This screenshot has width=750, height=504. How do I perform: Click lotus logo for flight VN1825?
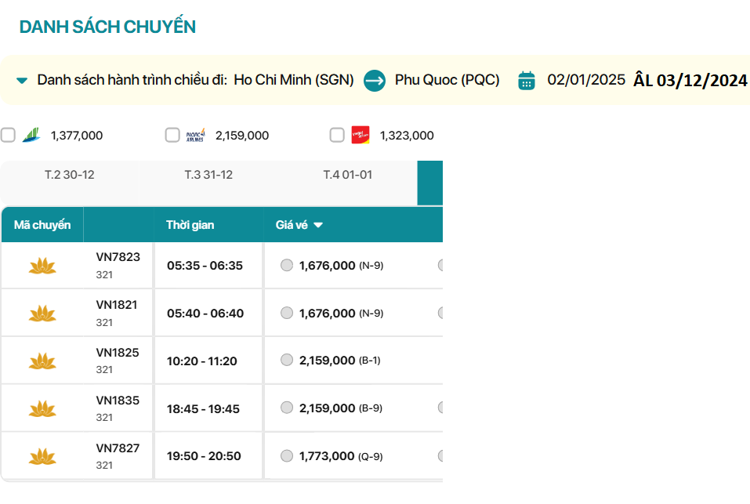pos(42,361)
